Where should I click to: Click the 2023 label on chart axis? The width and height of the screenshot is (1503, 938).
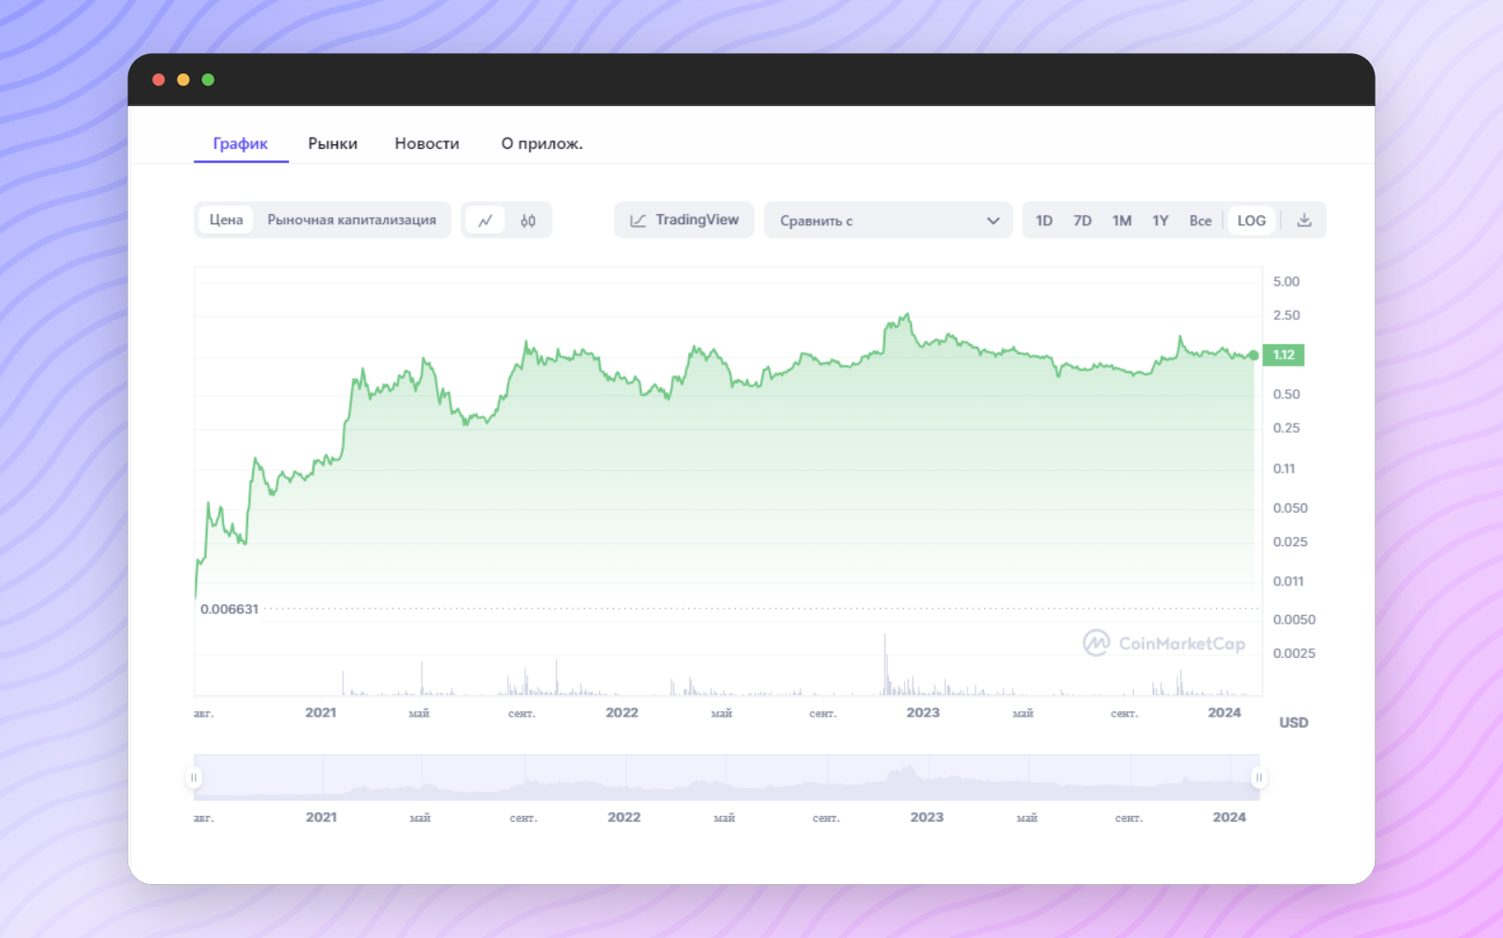tap(923, 712)
